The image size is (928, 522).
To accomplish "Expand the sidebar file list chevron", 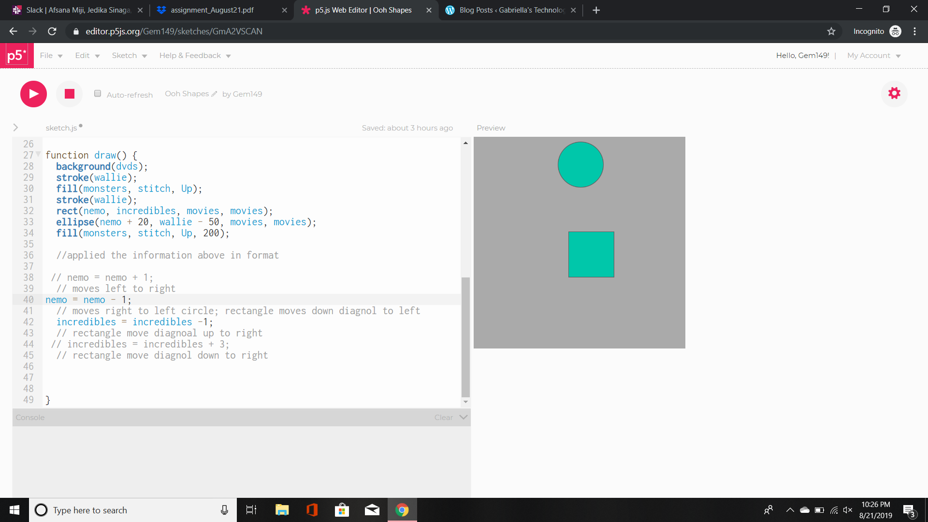I will [15, 128].
